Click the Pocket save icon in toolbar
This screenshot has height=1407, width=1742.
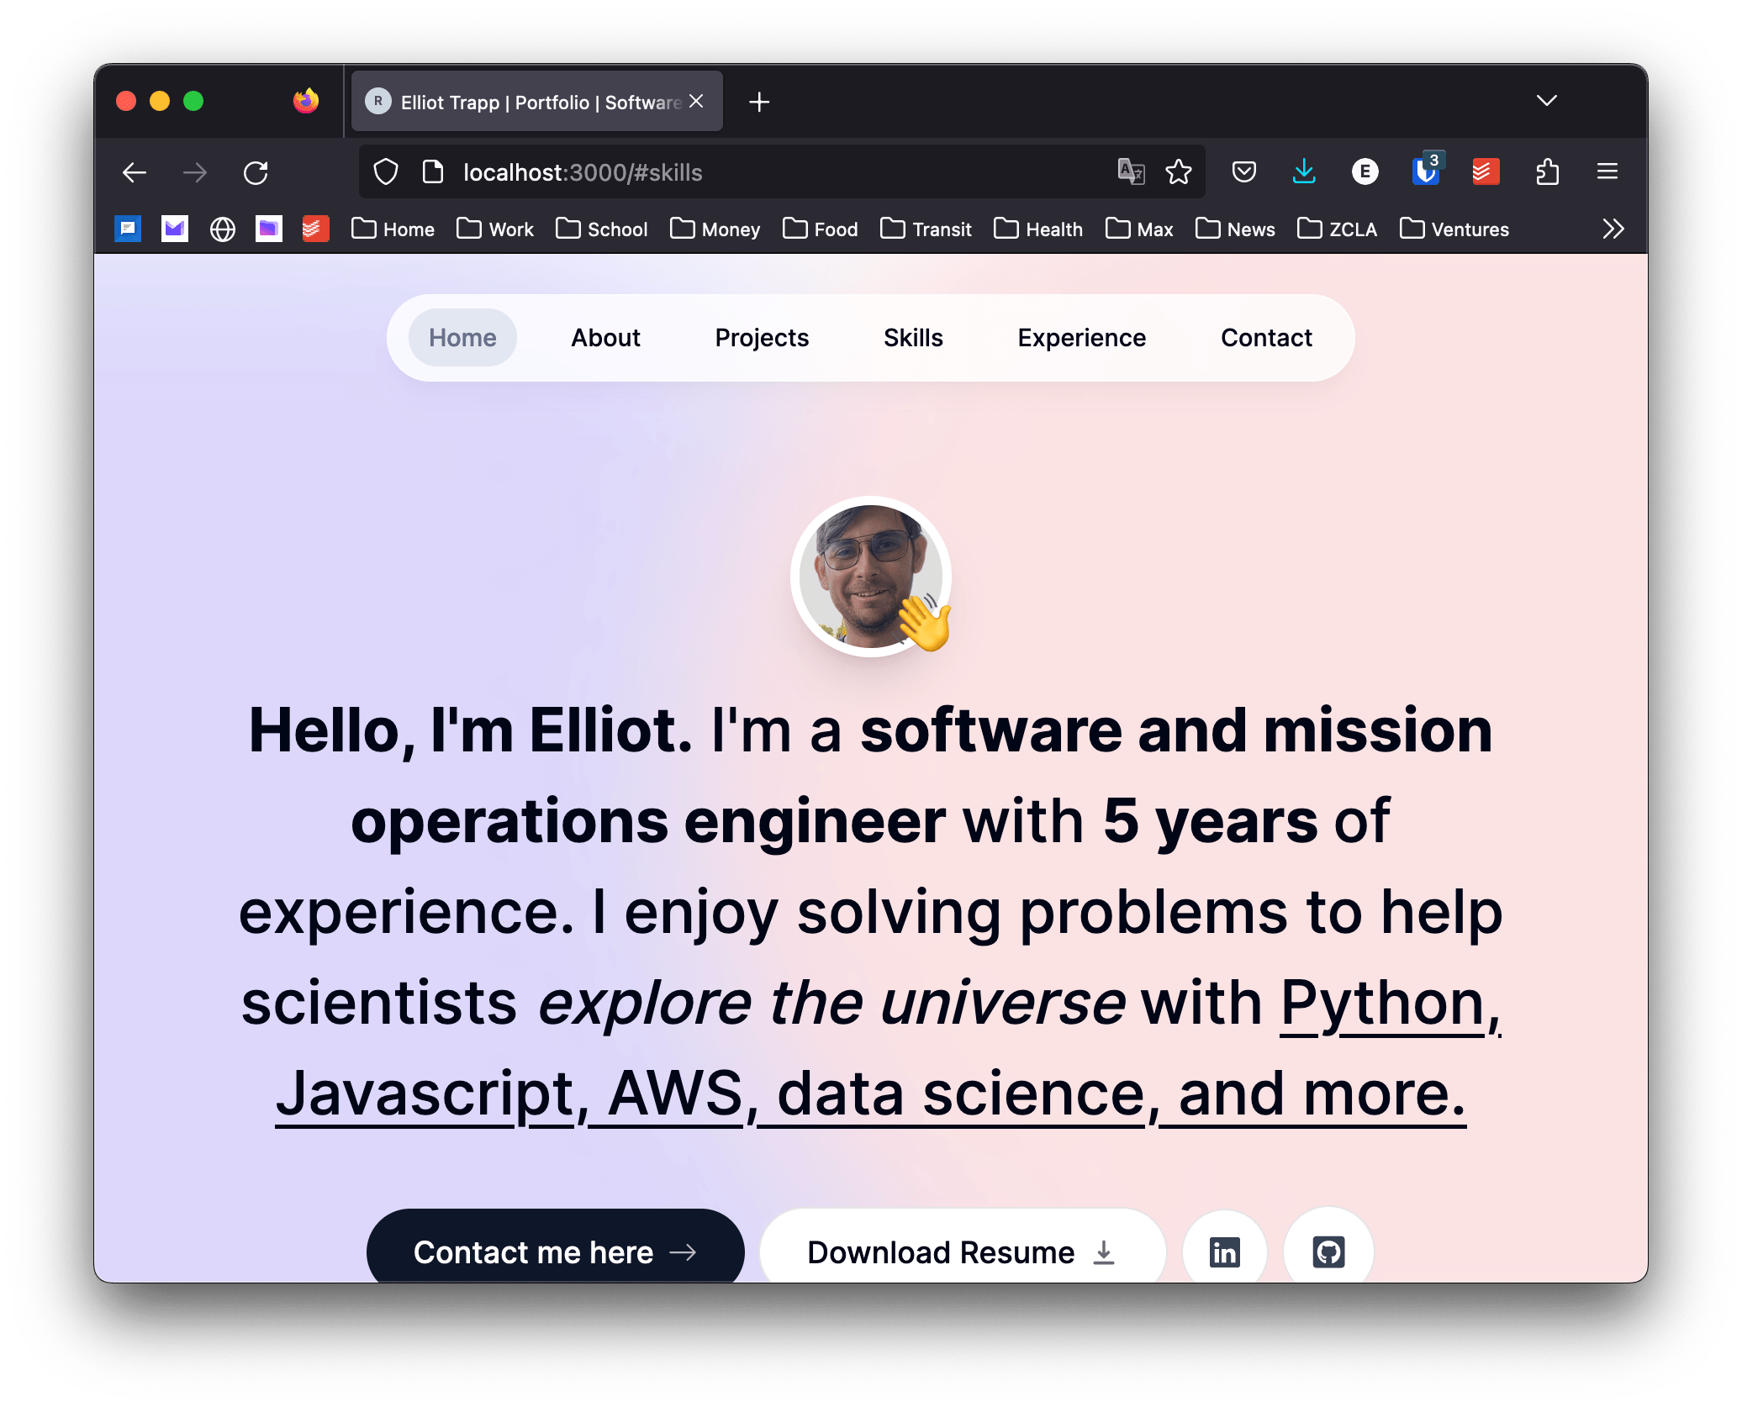coord(1245,172)
